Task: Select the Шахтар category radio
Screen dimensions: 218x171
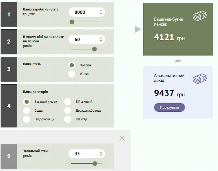Action: (x=68, y=119)
